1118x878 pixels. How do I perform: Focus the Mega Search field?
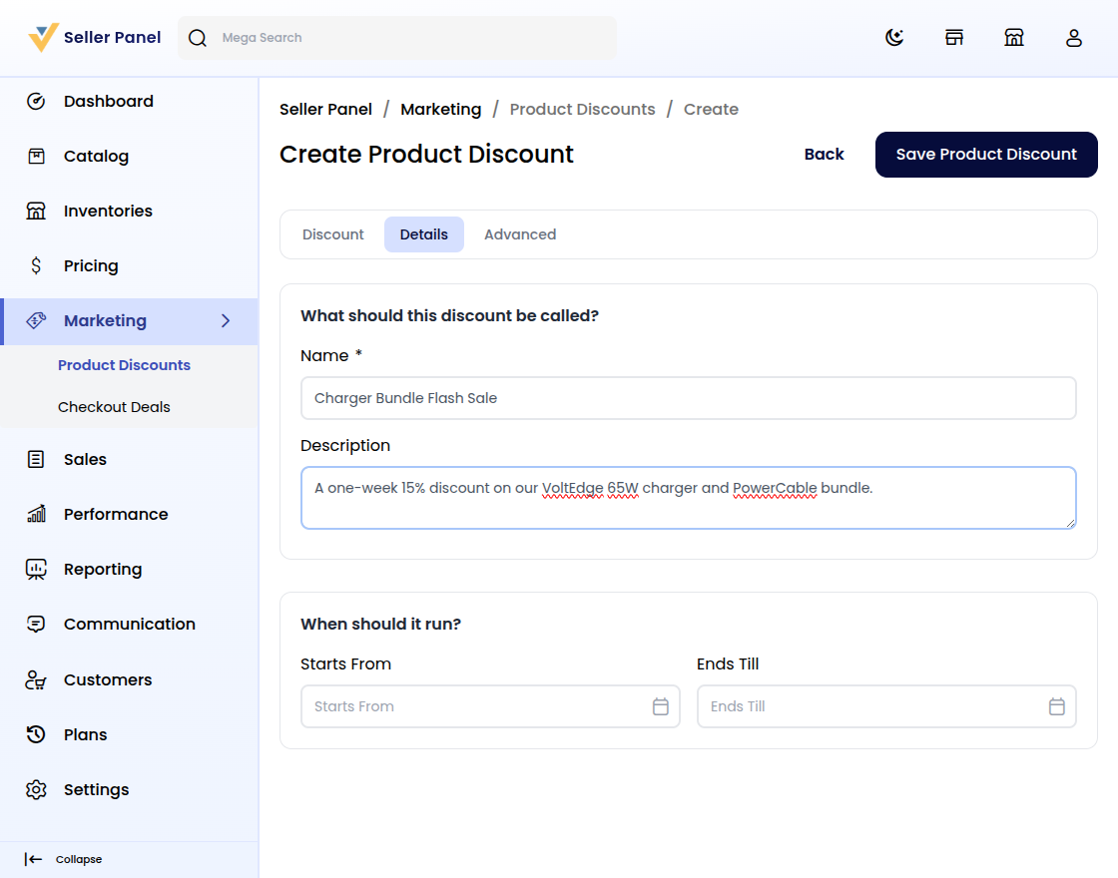[x=397, y=38]
